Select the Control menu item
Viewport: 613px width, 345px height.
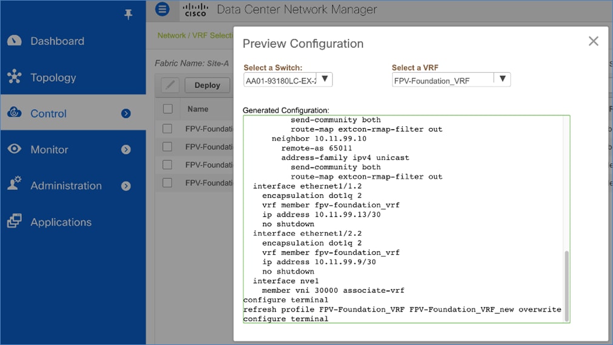coord(49,114)
